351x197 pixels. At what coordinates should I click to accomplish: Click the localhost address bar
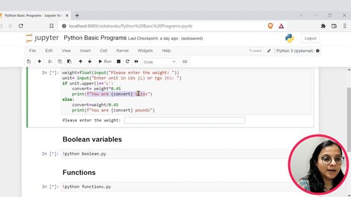tap(131, 26)
